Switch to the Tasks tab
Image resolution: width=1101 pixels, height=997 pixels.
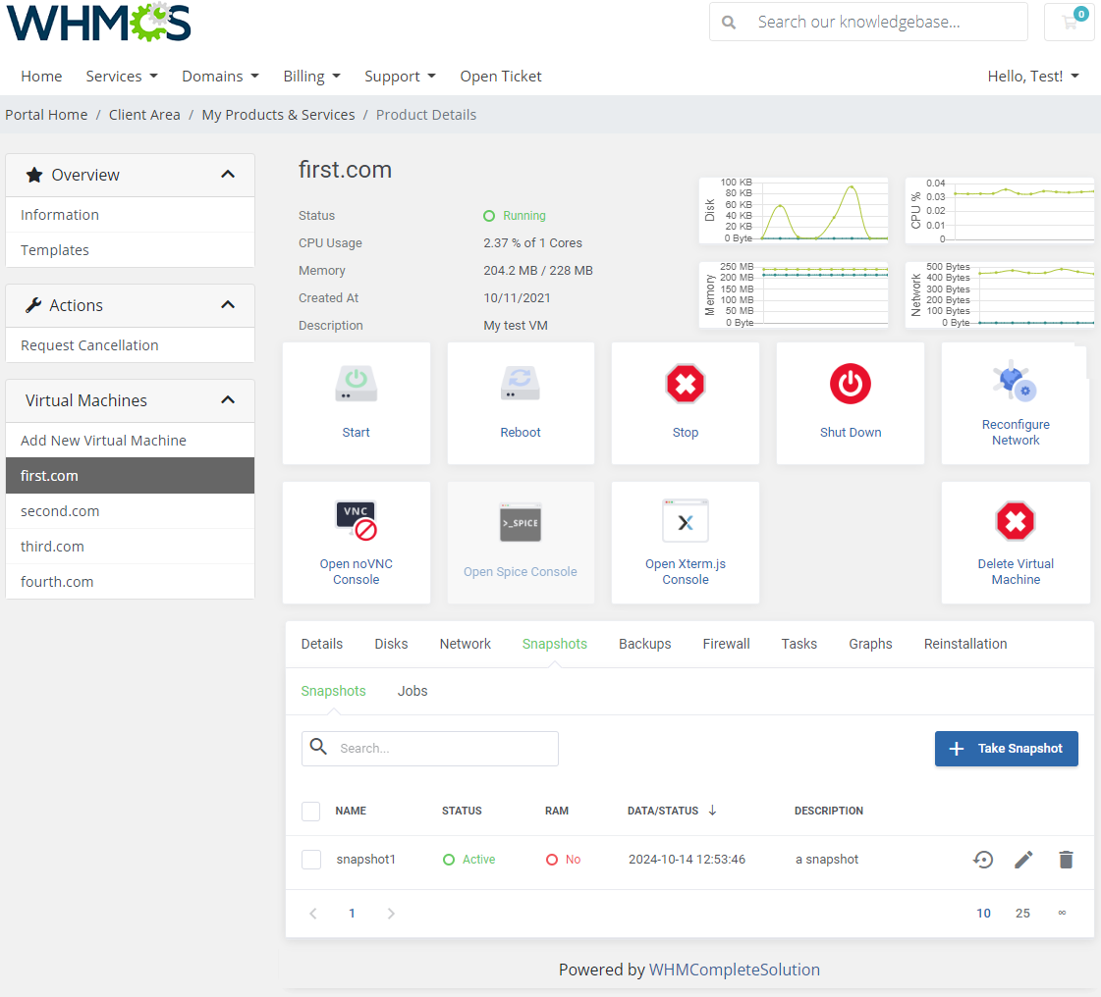click(799, 644)
